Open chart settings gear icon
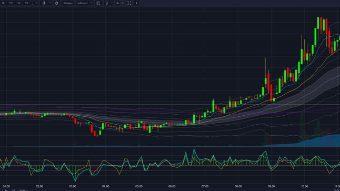This screenshot has width=340, height=191. click(x=57, y=3)
